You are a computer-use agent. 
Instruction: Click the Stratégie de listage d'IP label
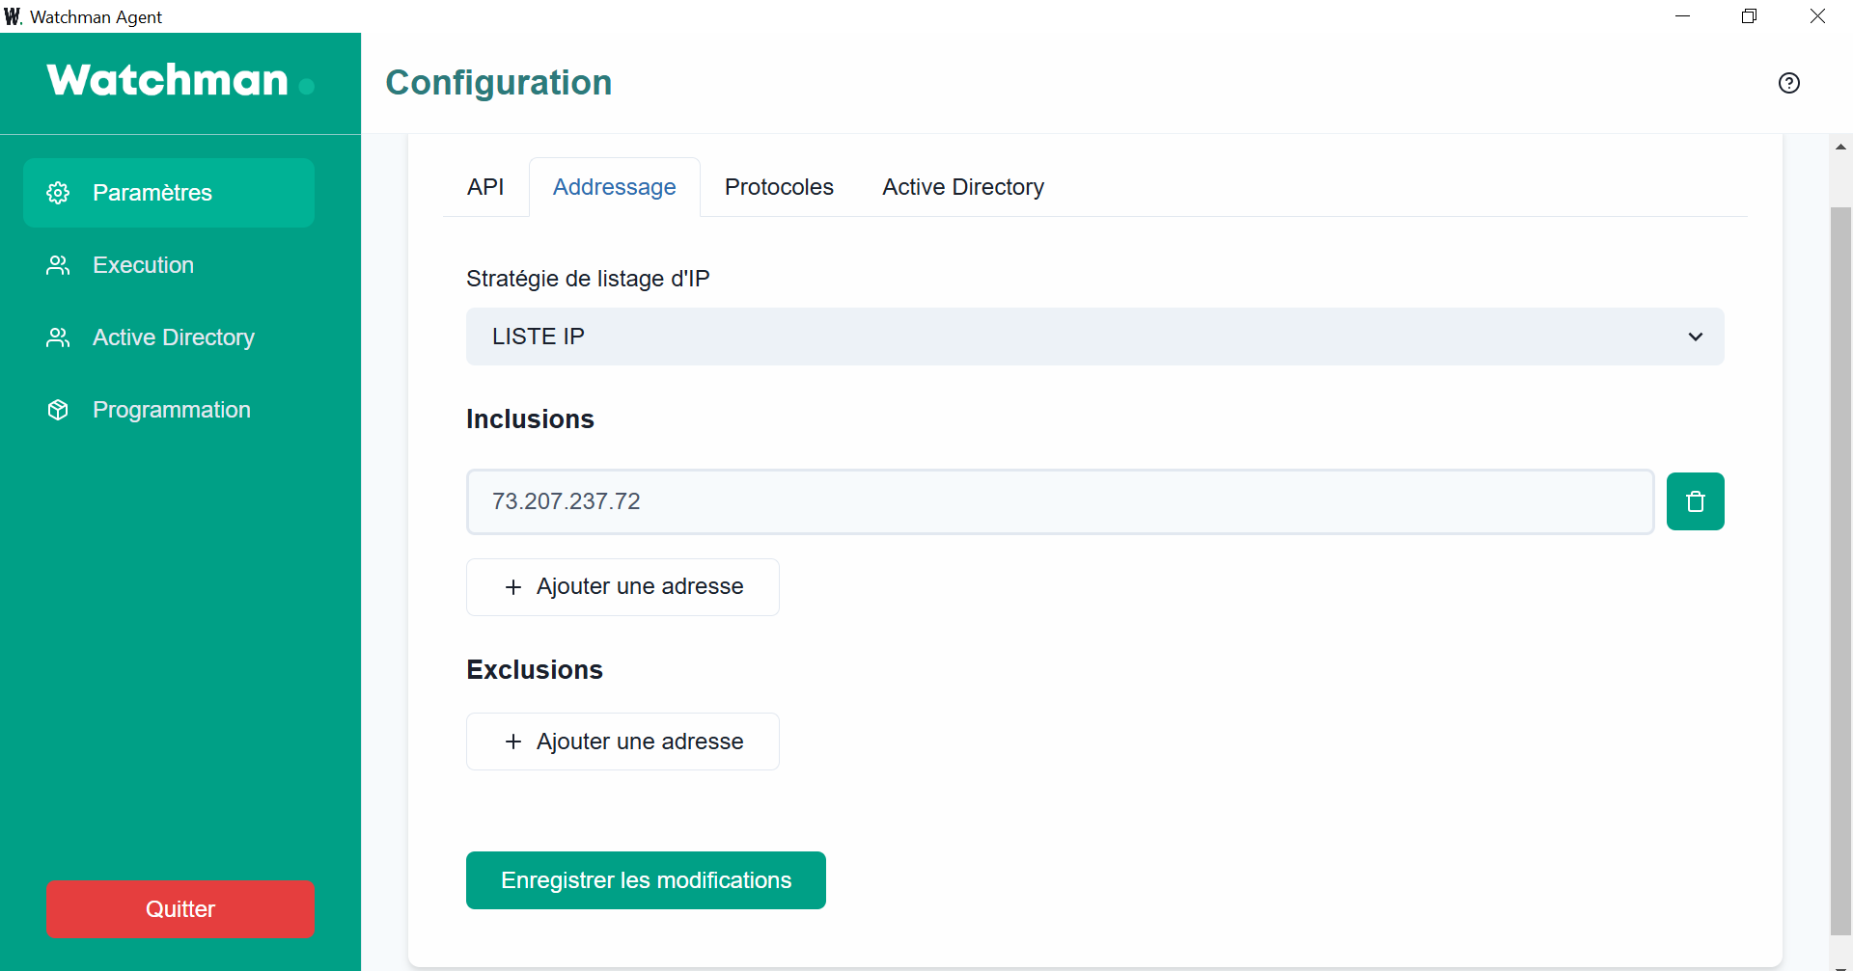(588, 279)
